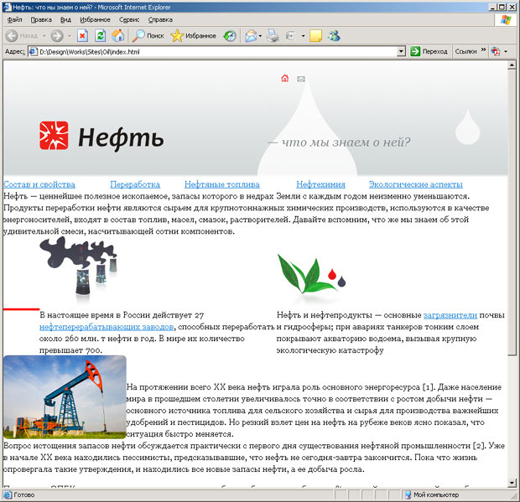Open Нефтяные топлива link
520x502 pixels.
pyautogui.click(x=222, y=184)
